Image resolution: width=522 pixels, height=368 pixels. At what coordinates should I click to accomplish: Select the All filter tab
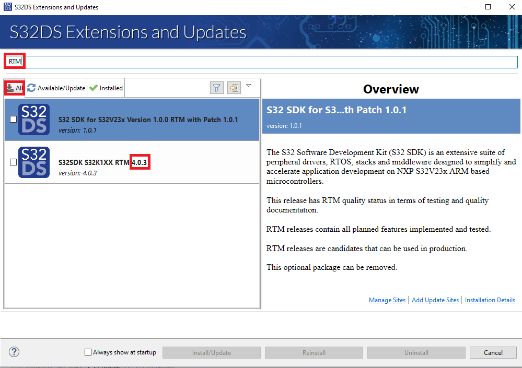[14, 87]
